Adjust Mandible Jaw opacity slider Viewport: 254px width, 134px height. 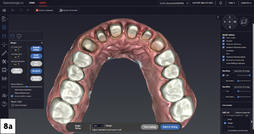tap(244, 91)
